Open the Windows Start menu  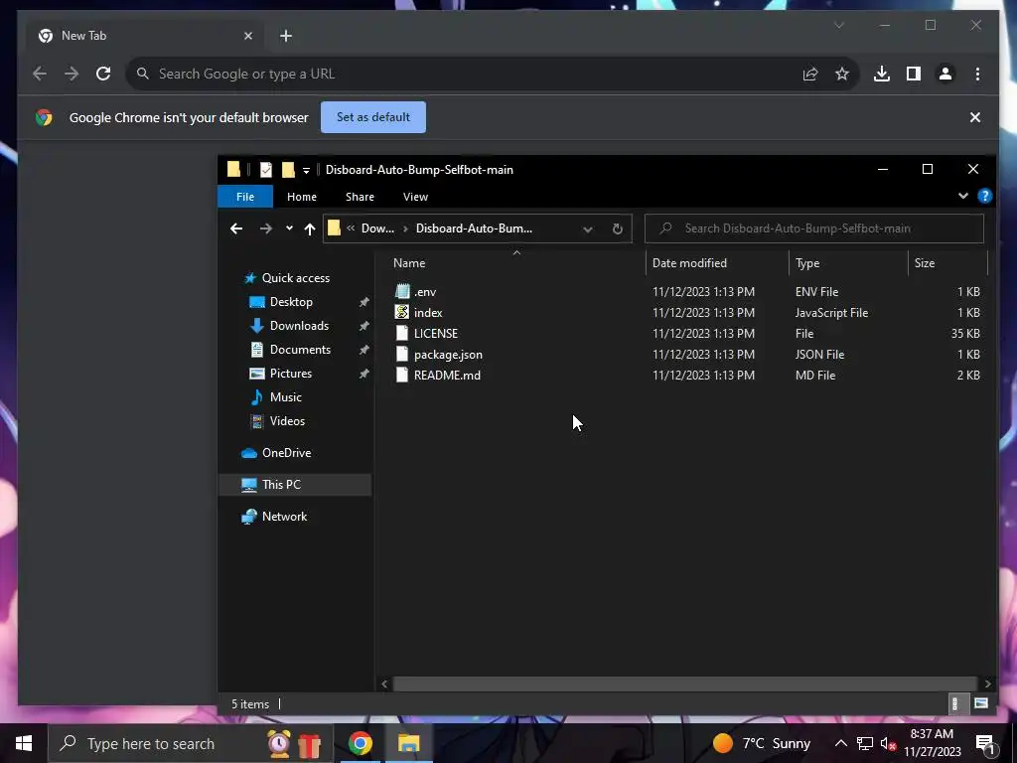24,743
